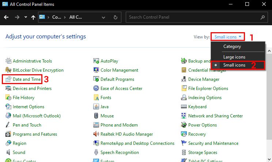Go up one level with Up arrow
Screen dimensions: 272x162
(x=33, y=17)
